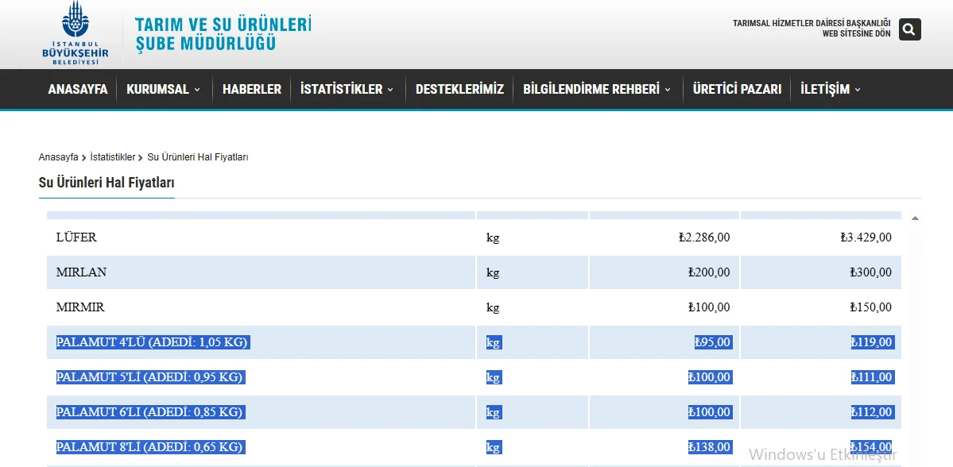Click LÜFER minimum price ₺2.286,00
The image size is (953, 467).
pyautogui.click(x=704, y=237)
